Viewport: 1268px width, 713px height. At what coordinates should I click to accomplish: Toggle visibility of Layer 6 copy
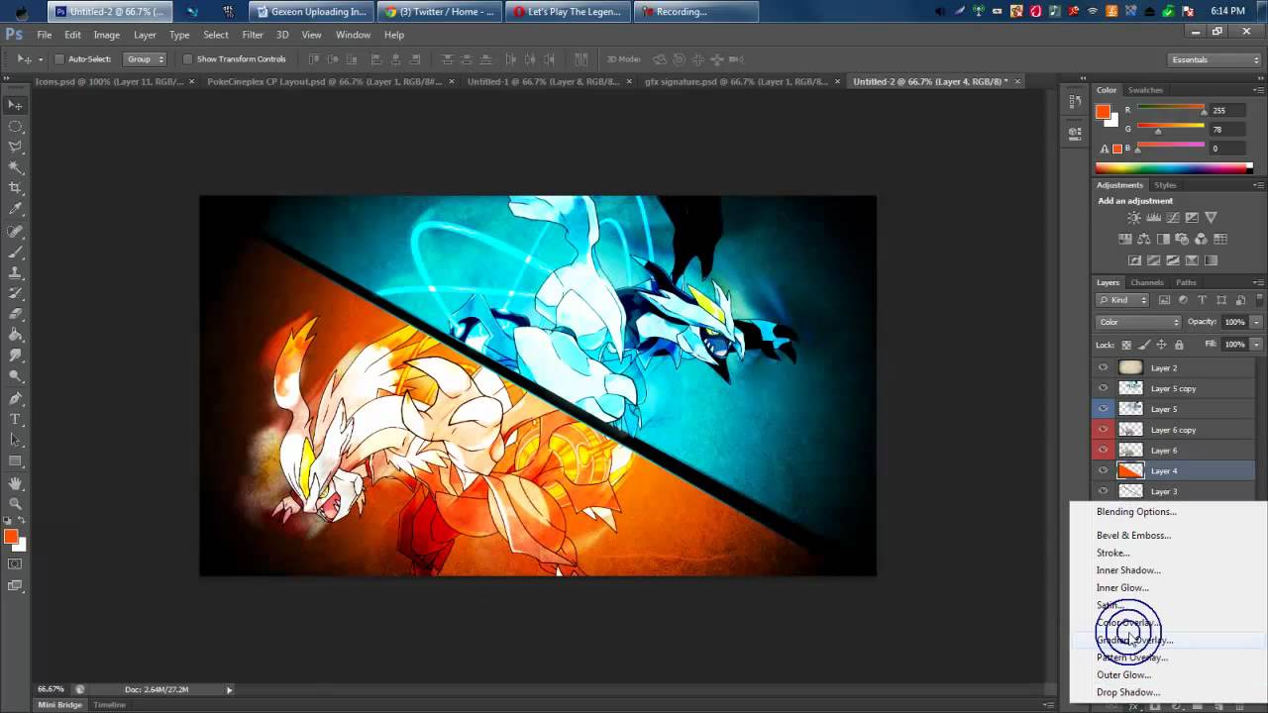coord(1103,430)
